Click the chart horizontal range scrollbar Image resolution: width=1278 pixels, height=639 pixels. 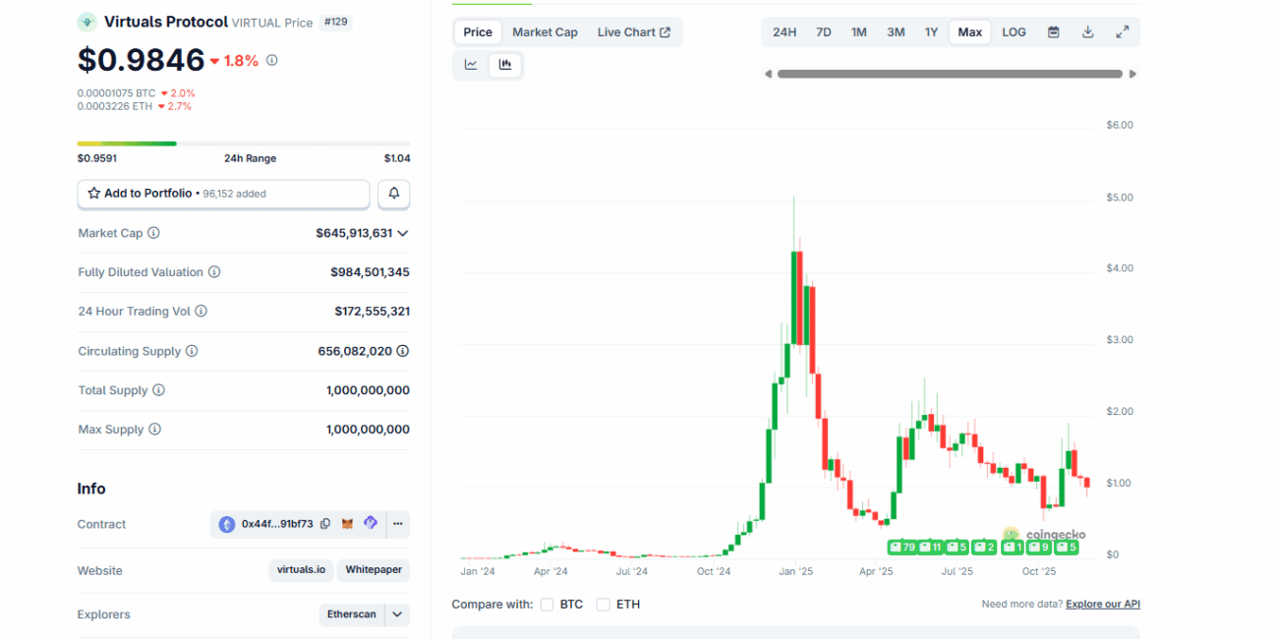[949, 74]
